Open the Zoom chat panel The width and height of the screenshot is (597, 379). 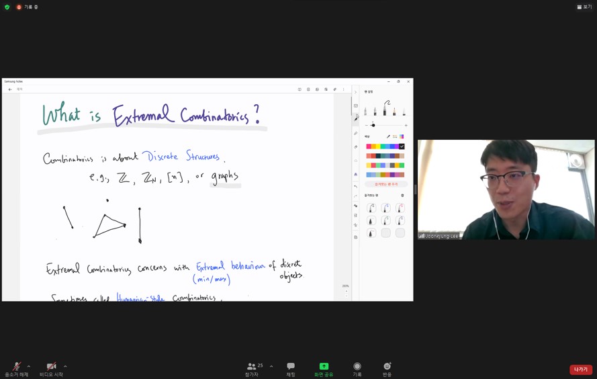[x=291, y=368]
